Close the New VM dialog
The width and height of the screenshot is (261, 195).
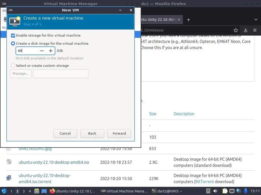coord(131,10)
